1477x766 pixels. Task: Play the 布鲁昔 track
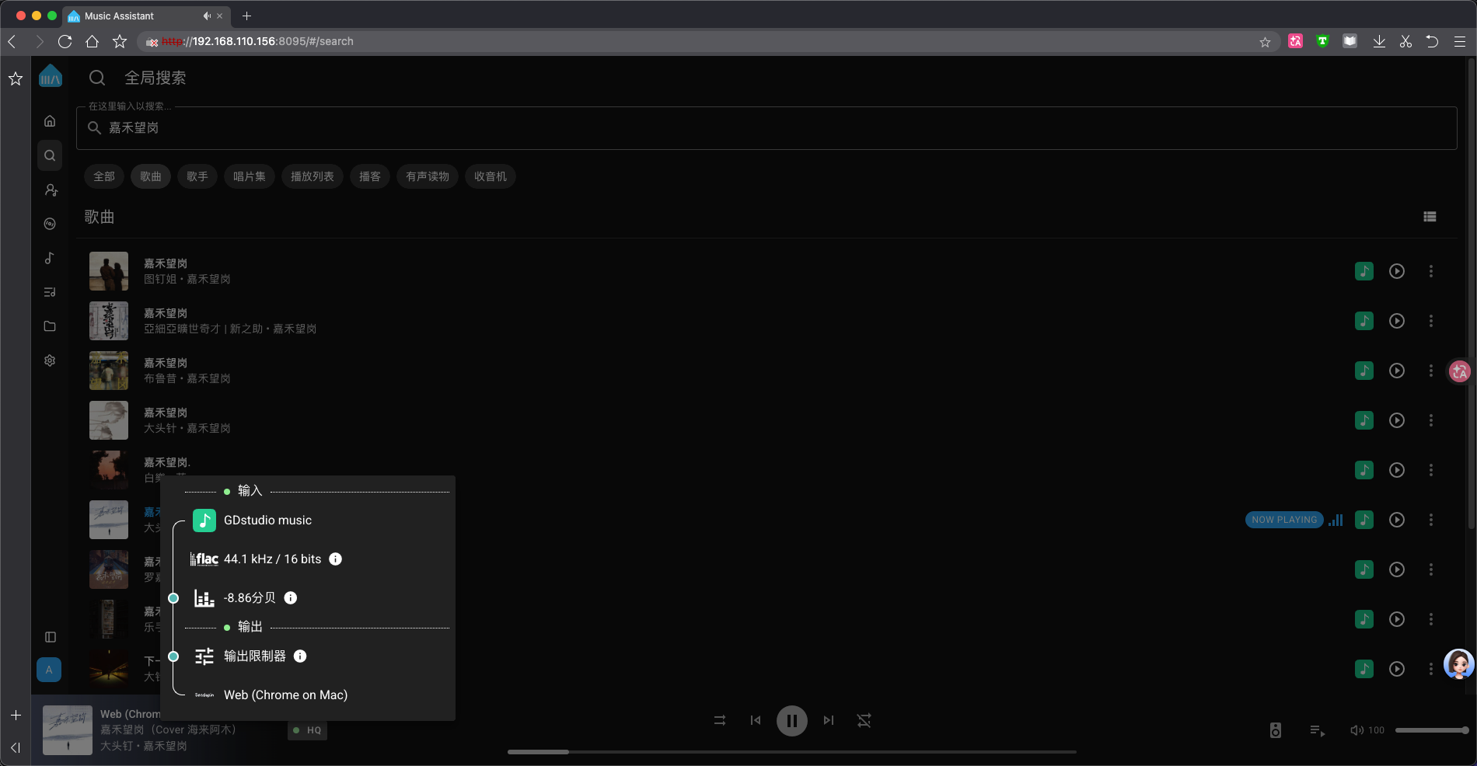(x=1397, y=371)
